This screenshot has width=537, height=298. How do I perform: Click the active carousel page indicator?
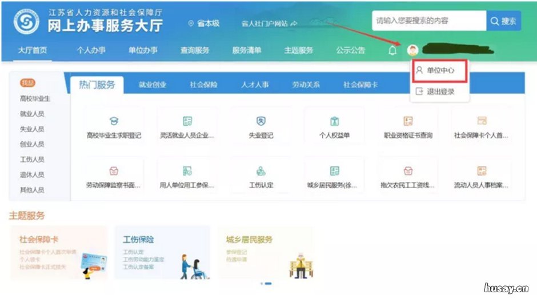(268, 284)
